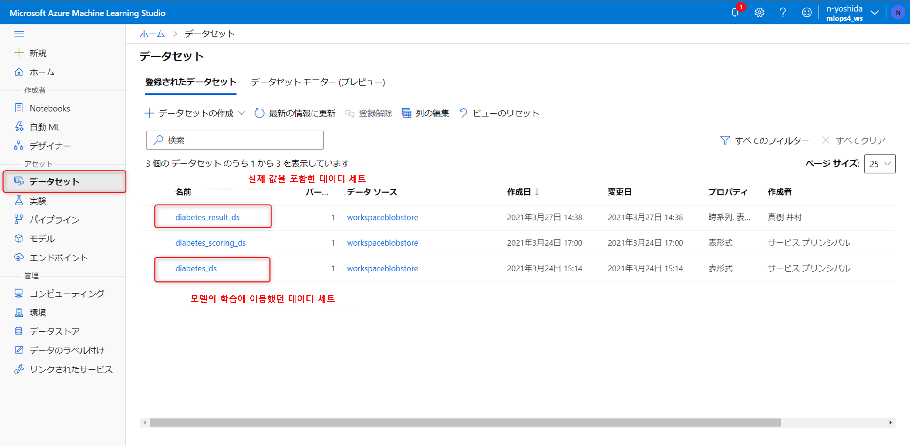Switch to Dataset monitor (データセット モニター) tab
This screenshot has height=446, width=910.
pyautogui.click(x=318, y=82)
